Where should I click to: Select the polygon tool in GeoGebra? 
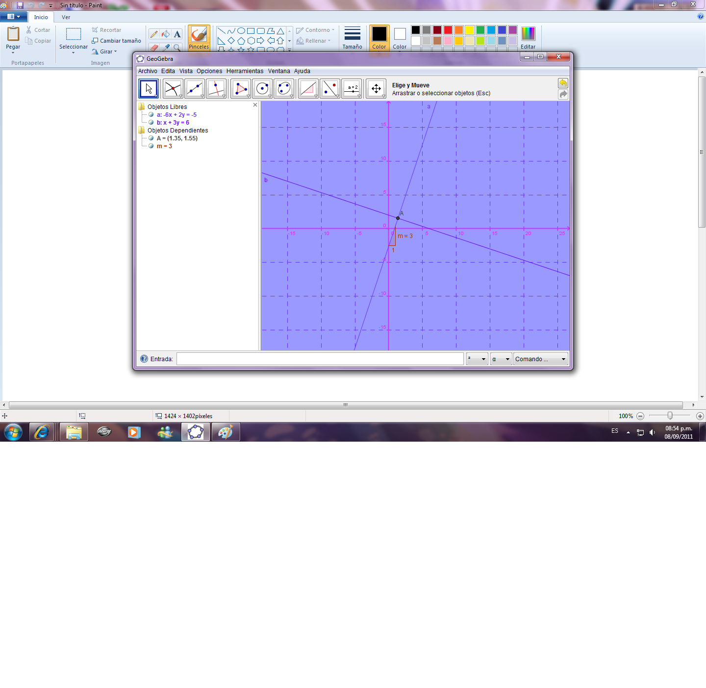tap(241, 89)
